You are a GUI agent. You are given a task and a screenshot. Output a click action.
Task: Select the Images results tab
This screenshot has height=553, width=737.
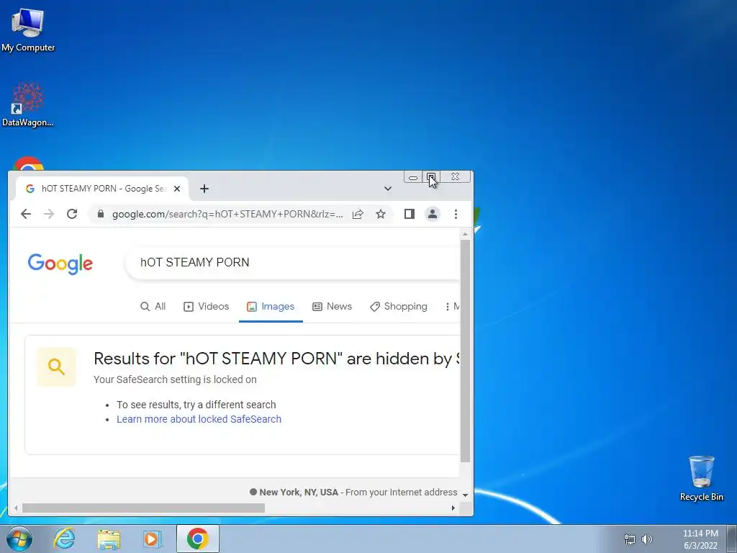coord(271,307)
